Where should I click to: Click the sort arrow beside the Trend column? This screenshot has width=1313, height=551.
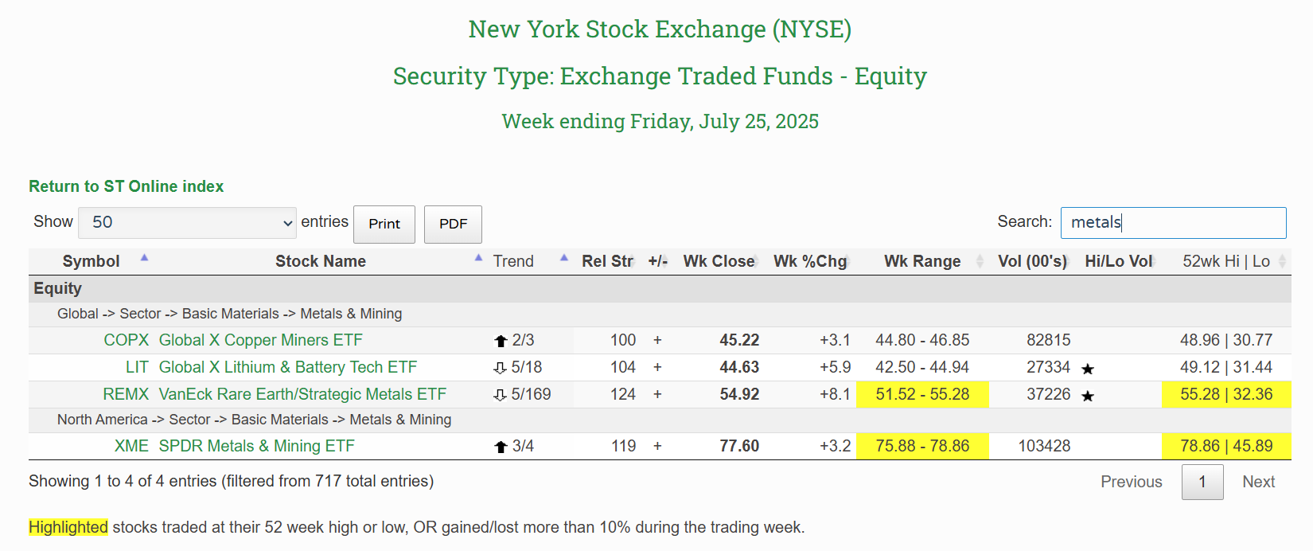pyautogui.click(x=564, y=256)
